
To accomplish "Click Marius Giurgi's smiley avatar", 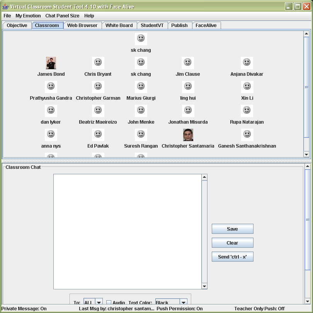I will tap(141, 87).
